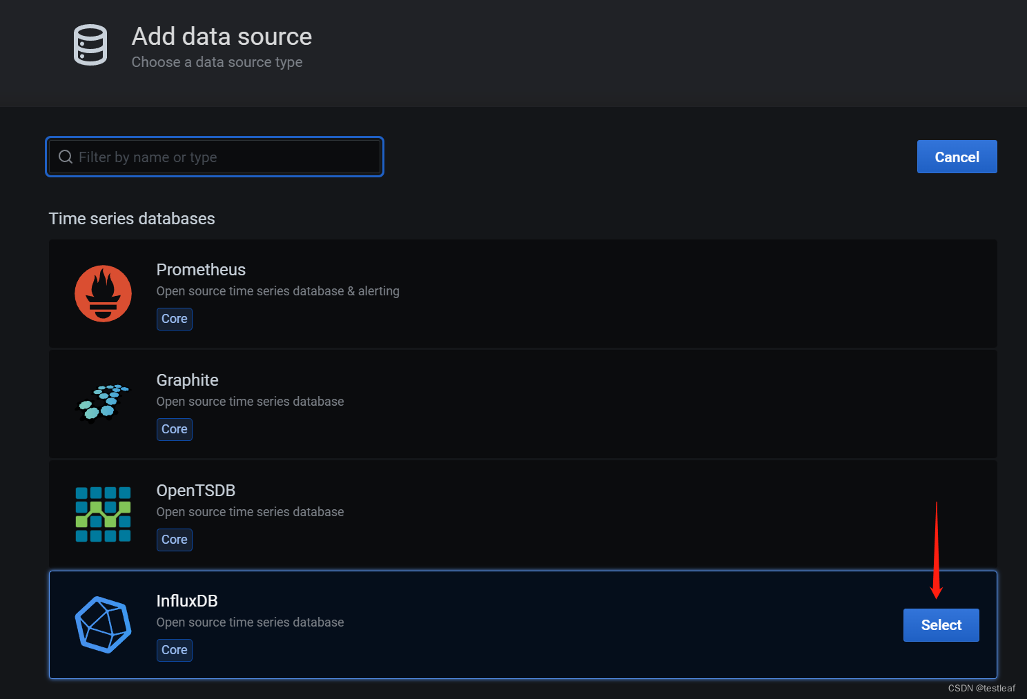This screenshot has height=699, width=1027.
Task: Click Graphite's 'Open source time series database' description
Action: click(x=251, y=402)
